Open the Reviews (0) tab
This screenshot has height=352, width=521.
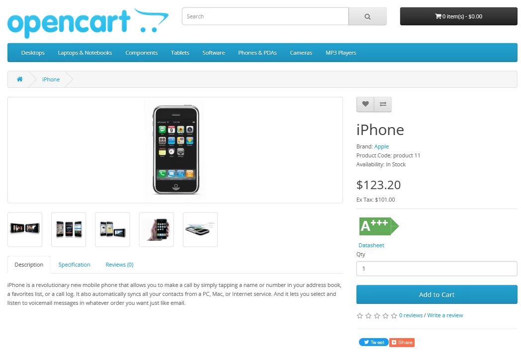[x=120, y=265]
